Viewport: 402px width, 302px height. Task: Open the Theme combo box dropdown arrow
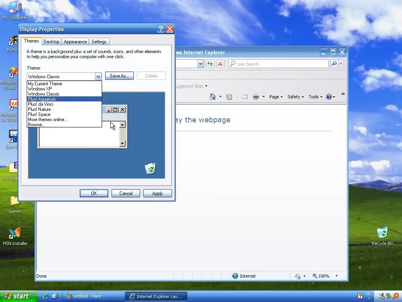tap(98, 77)
